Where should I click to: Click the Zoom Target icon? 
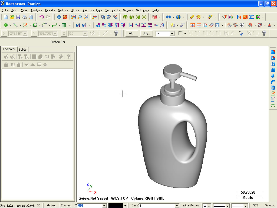point(80,17)
